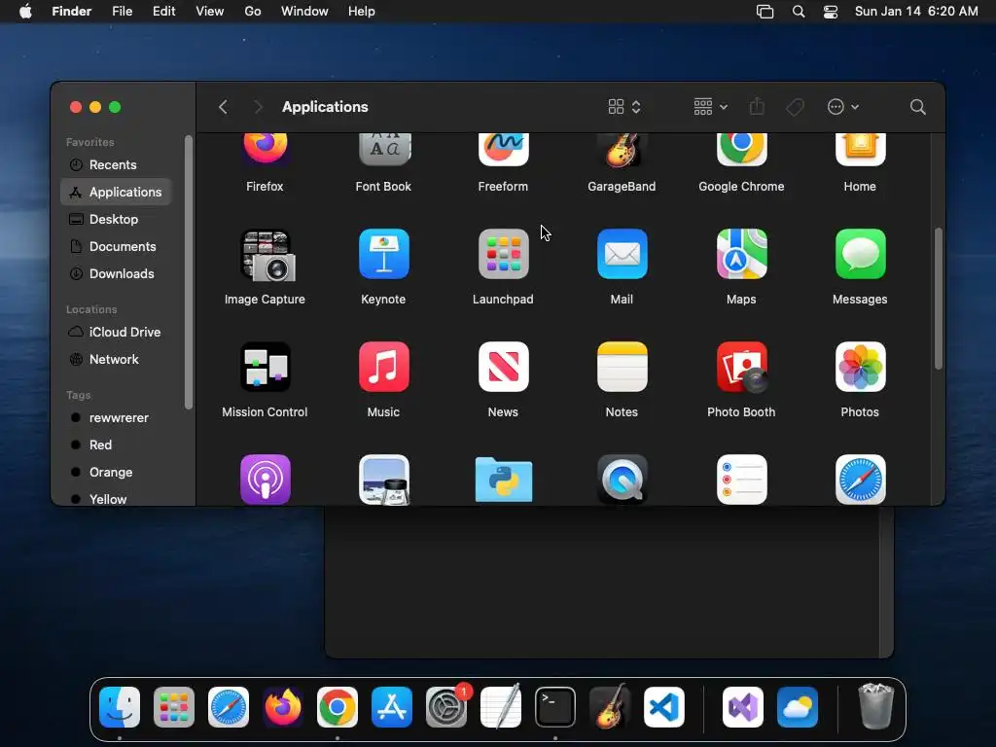Open the Window menu

coord(304,12)
